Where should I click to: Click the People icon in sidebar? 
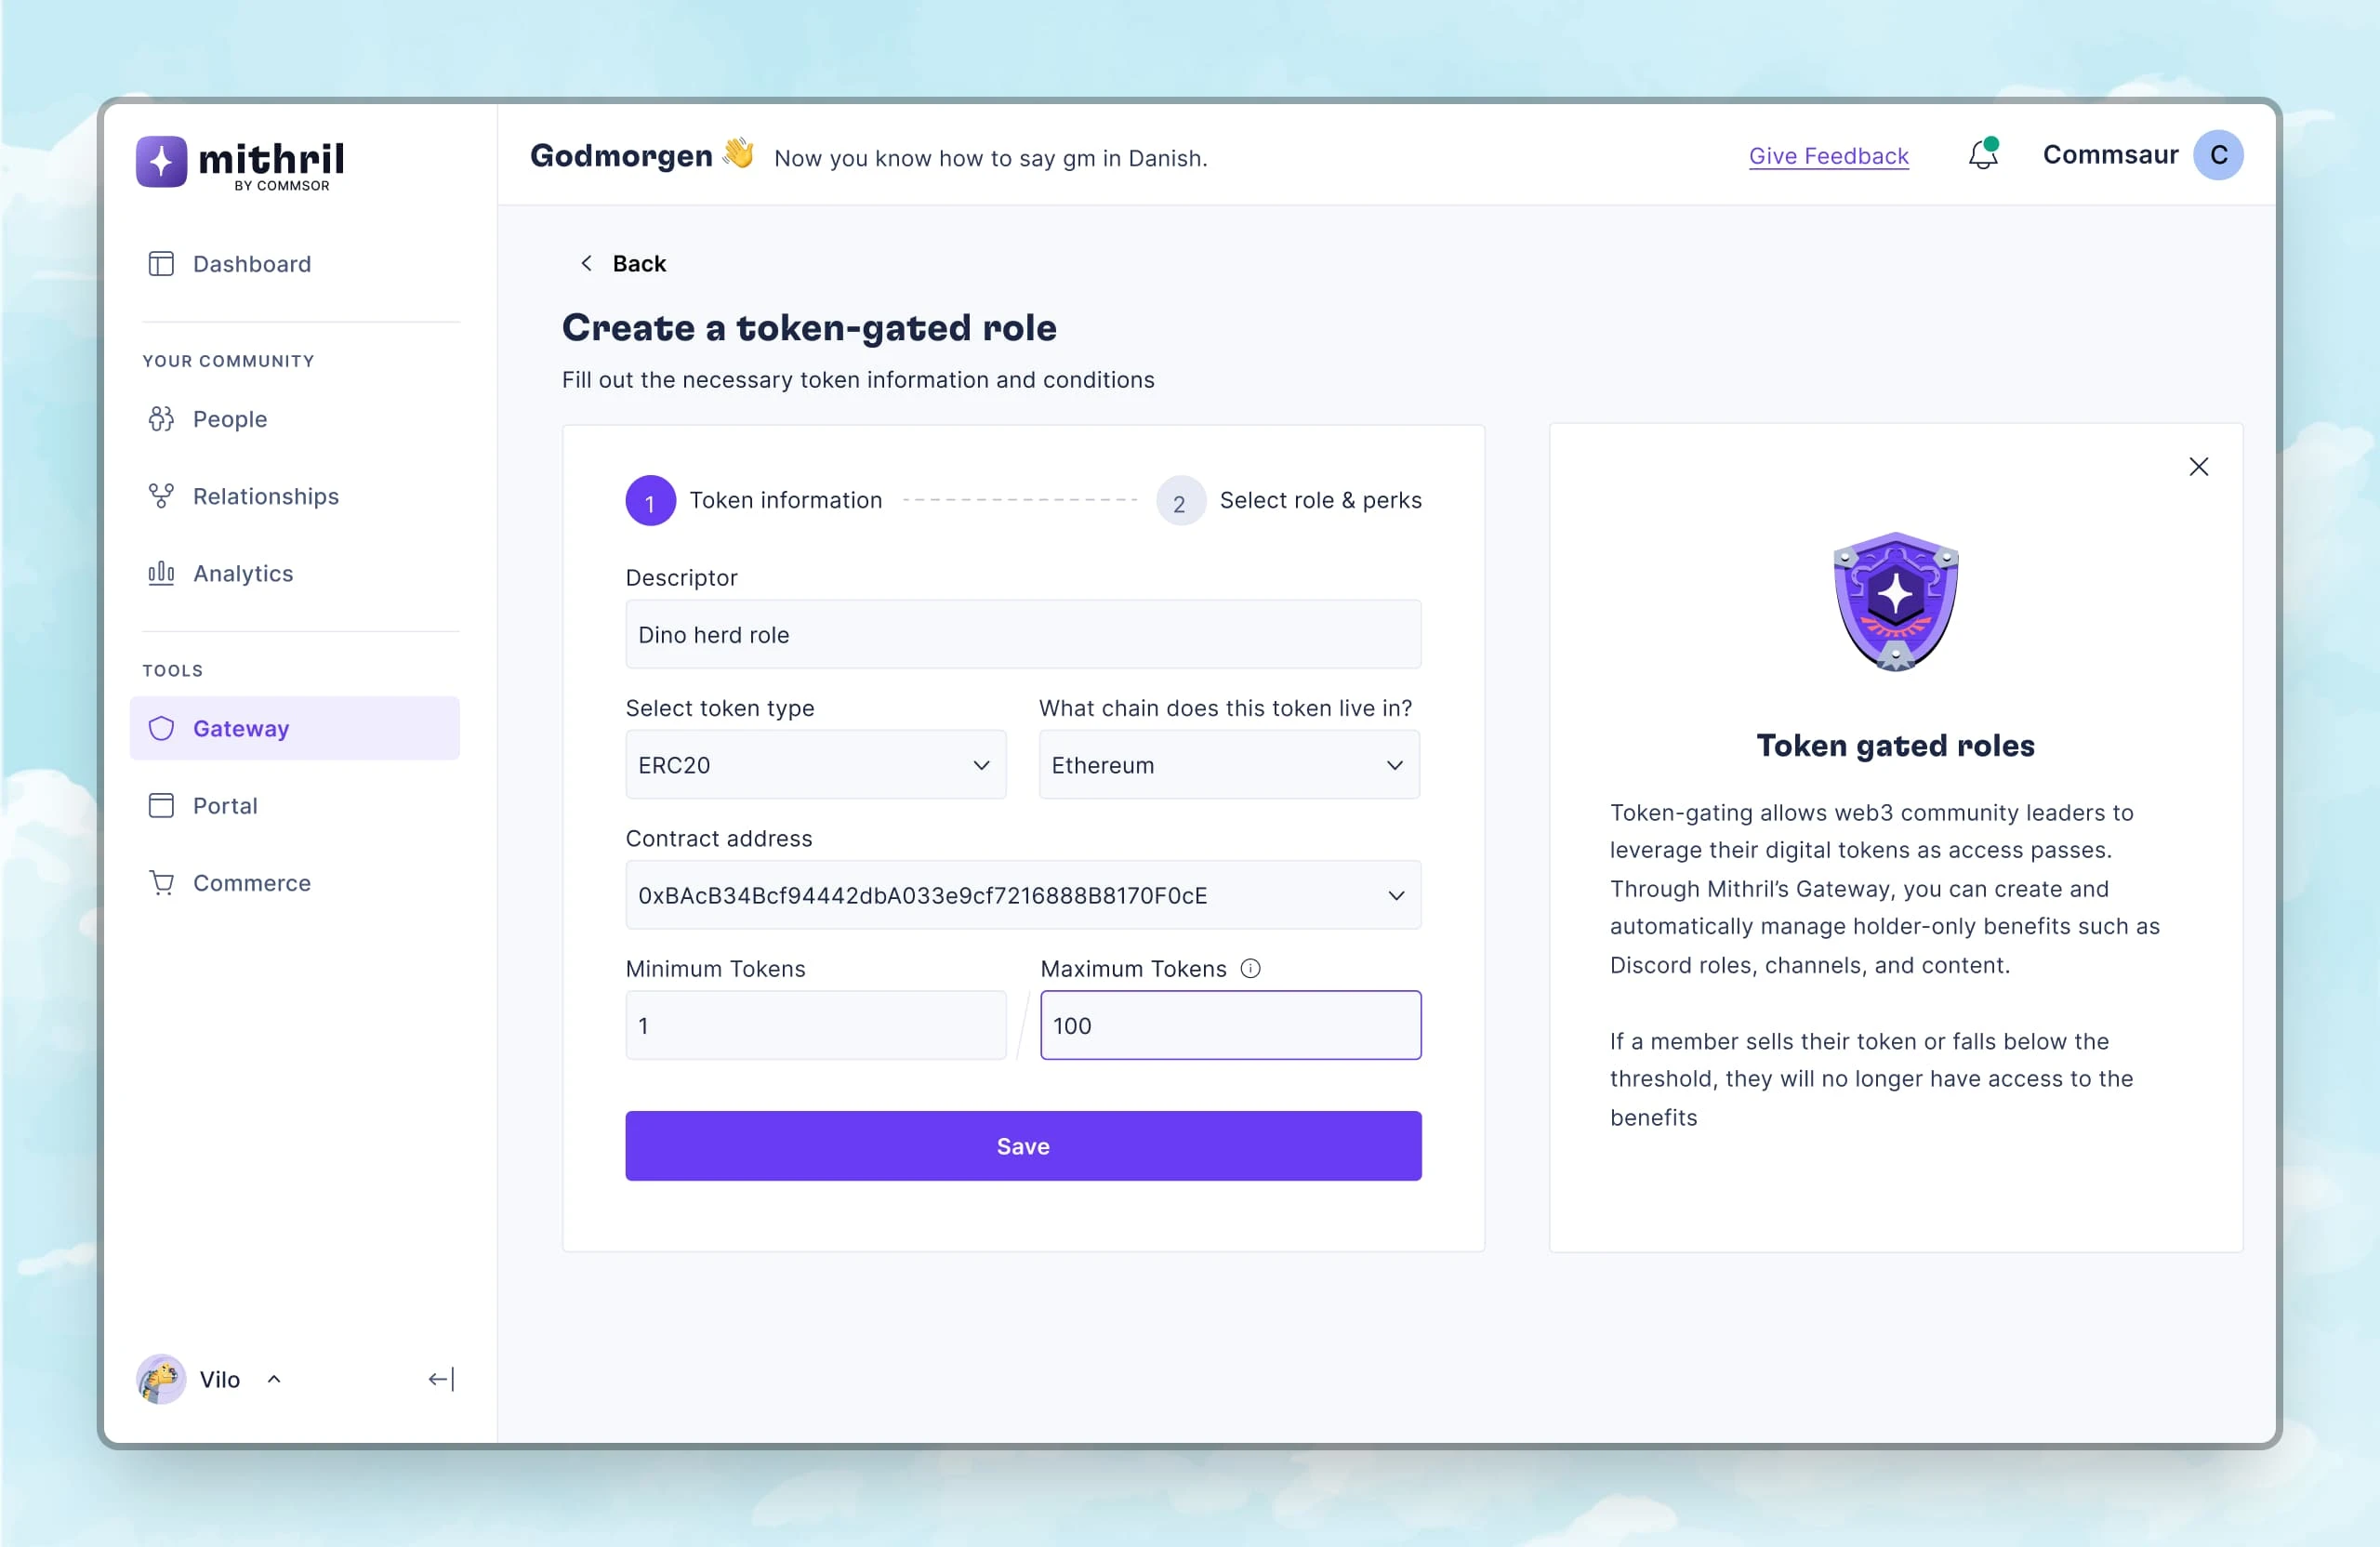coord(163,418)
